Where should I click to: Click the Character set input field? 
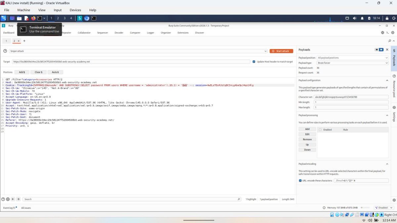click(351, 97)
